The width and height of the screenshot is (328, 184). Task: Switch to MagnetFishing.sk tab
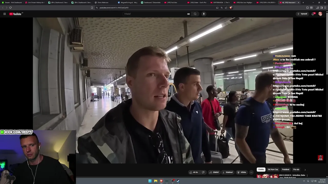click(127, 3)
